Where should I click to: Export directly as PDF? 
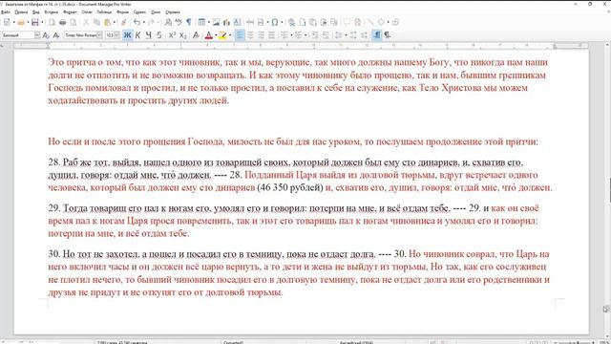(52, 23)
